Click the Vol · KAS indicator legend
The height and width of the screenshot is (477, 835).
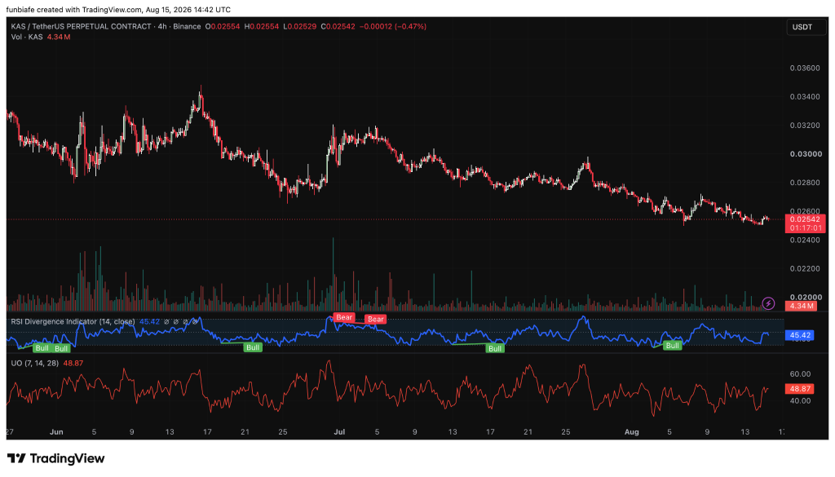click(x=27, y=37)
